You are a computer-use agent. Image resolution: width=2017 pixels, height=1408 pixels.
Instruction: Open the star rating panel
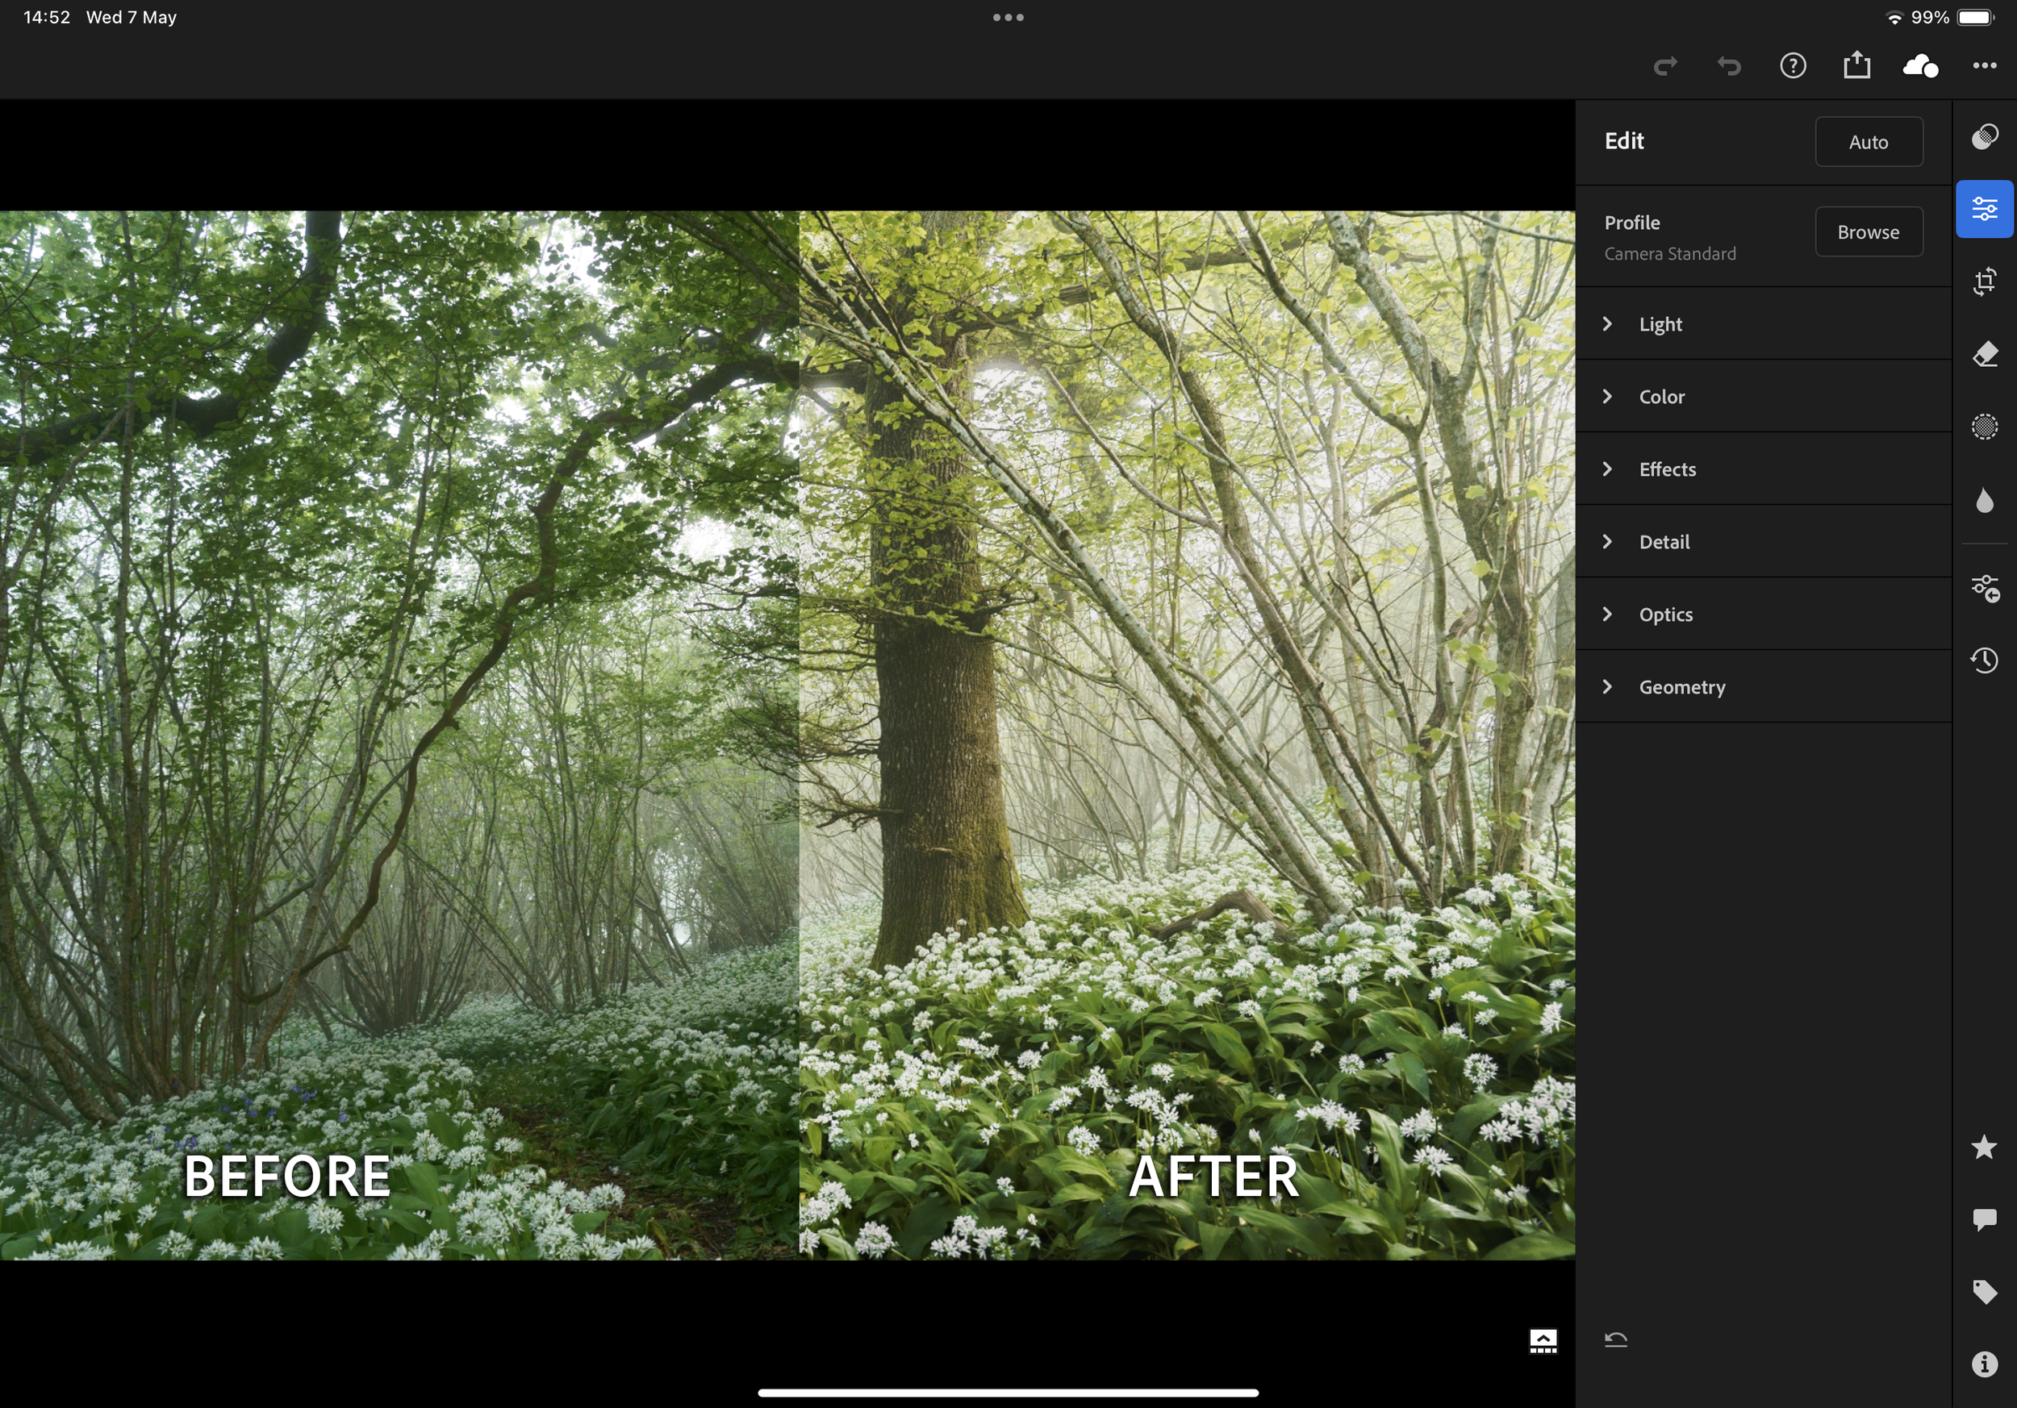1984,1147
